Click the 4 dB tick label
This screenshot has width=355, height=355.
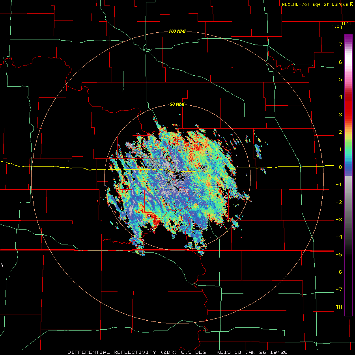click(340, 97)
